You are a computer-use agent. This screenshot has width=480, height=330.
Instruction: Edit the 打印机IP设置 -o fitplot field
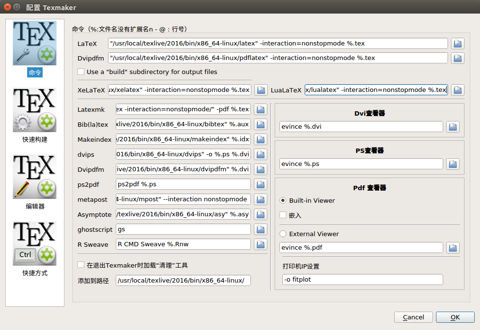click(x=363, y=280)
